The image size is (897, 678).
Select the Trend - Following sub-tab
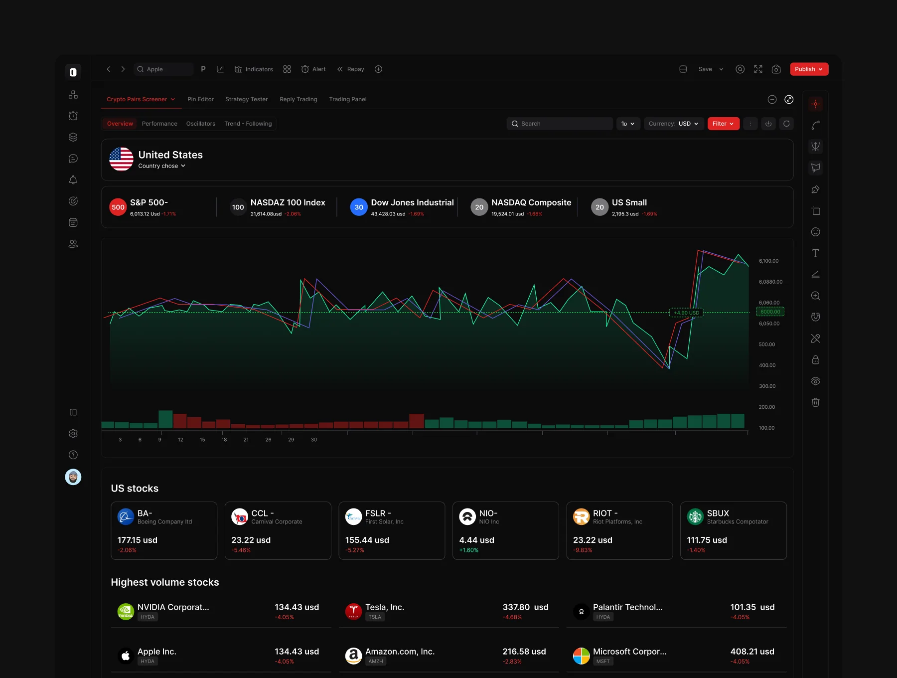pyautogui.click(x=248, y=124)
